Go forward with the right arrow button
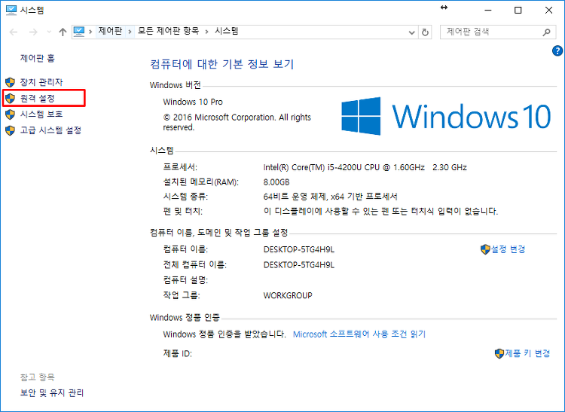This screenshot has height=412, width=565. point(33,32)
